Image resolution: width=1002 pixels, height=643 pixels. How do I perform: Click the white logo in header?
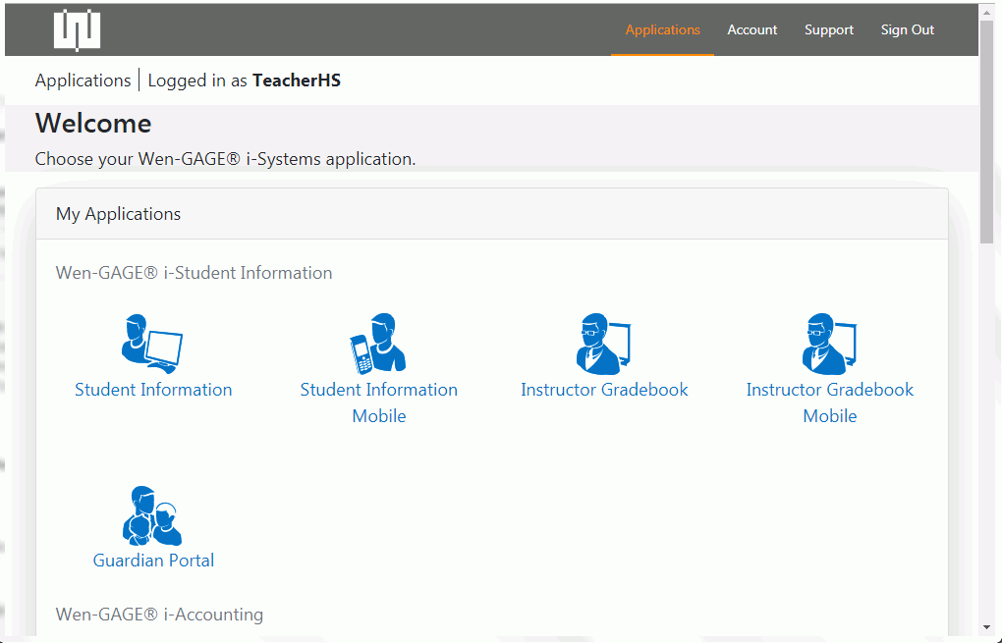pyautogui.click(x=77, y=30)
